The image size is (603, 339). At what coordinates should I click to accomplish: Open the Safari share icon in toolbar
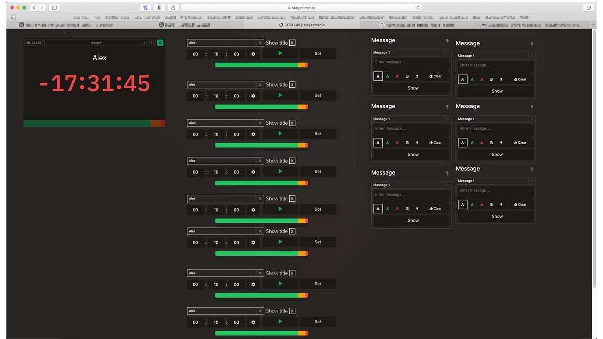(173, 8)
